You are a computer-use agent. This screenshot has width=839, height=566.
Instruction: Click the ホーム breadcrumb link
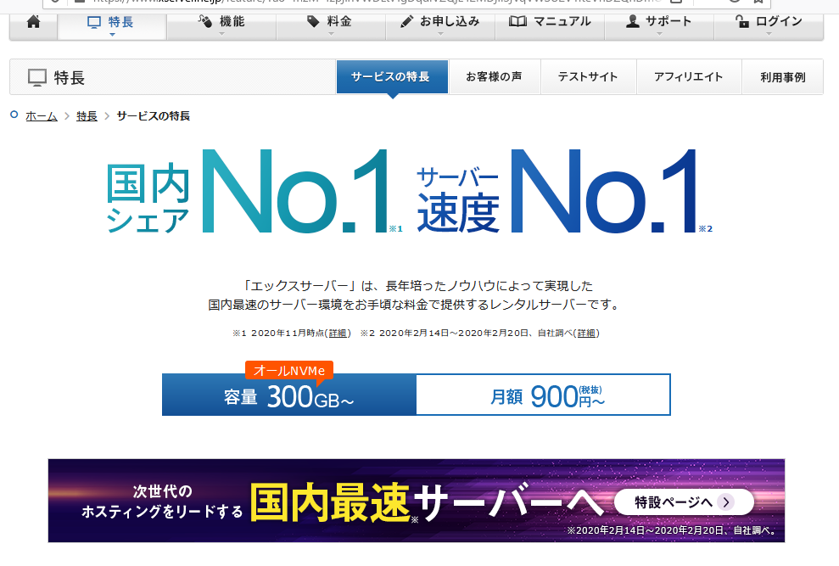(x=42, y=116)
